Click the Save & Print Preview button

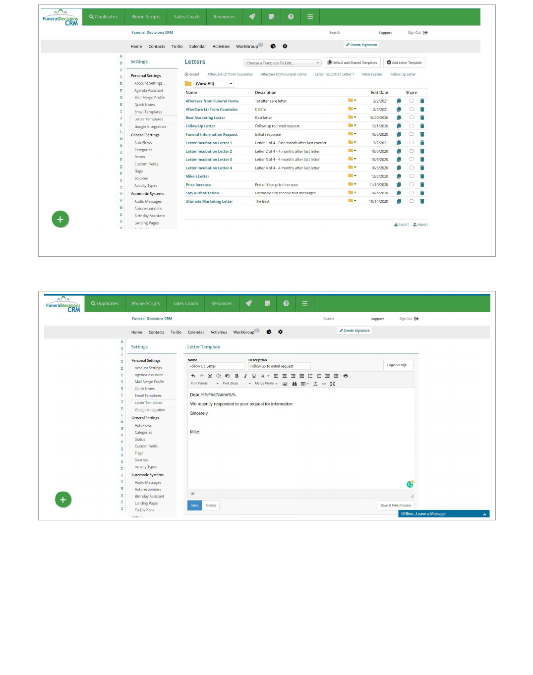pos(396,506)
